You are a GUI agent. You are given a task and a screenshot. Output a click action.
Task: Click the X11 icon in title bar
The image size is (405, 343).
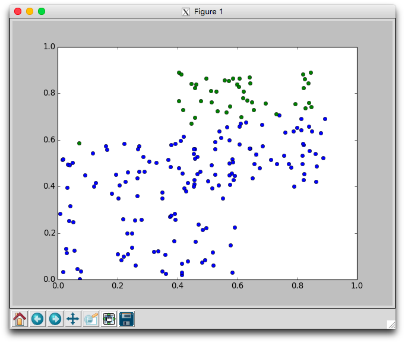[186, 12]
